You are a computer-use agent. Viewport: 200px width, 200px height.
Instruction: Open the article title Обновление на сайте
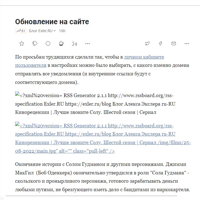pyautogui.click(x=52, y=22)
